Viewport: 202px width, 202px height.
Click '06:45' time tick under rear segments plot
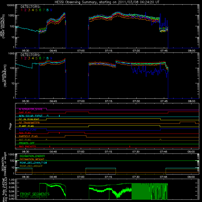pos(53,101)
